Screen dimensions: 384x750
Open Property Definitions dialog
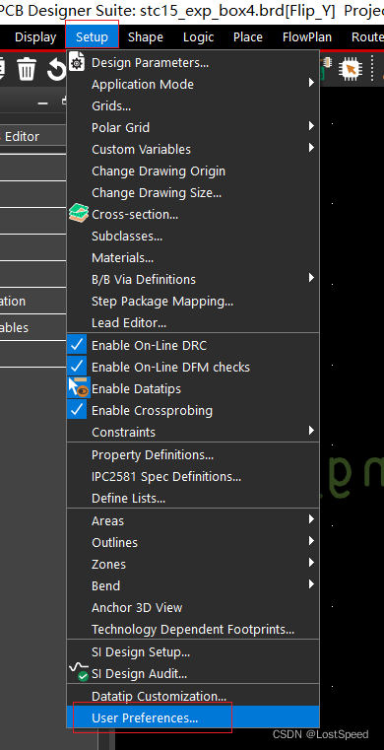point(192,455)
